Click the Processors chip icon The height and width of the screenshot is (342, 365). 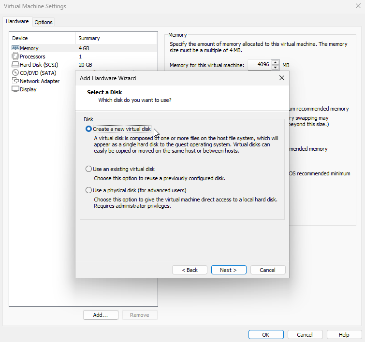(15, 57)
